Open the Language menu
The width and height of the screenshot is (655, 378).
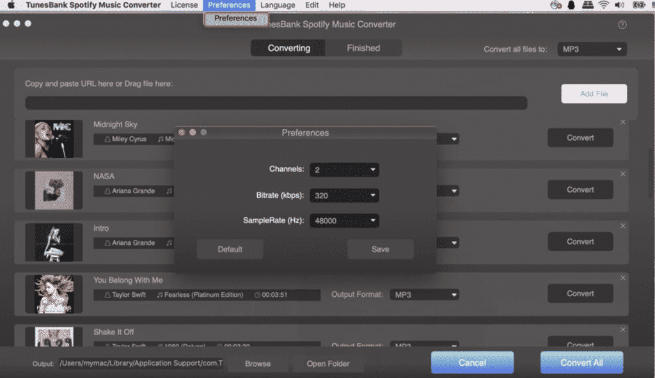tap(278, 5)
